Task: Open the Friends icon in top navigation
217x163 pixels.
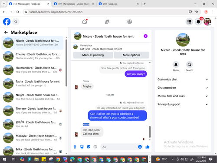Action: tap(107, 22)
